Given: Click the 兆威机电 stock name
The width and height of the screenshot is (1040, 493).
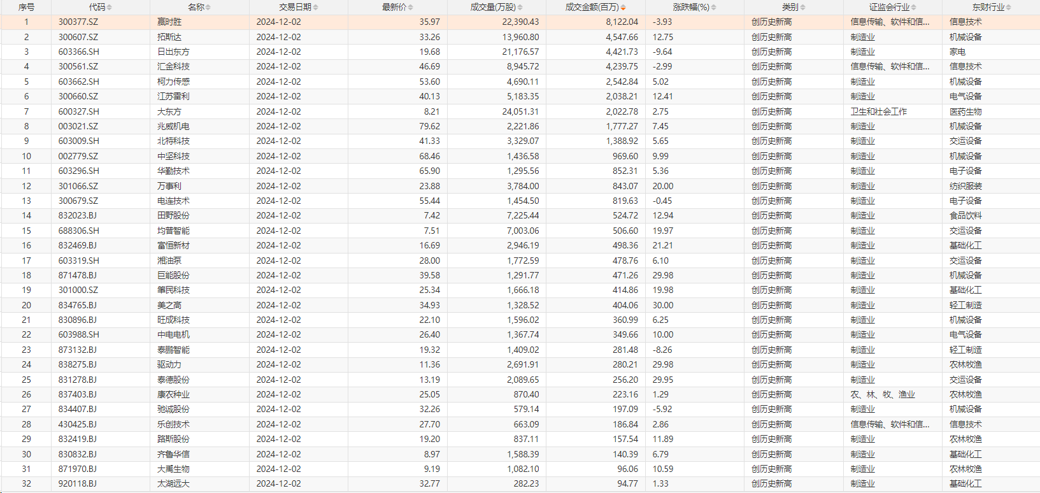Looking at the screenshot, I should 173,126.
